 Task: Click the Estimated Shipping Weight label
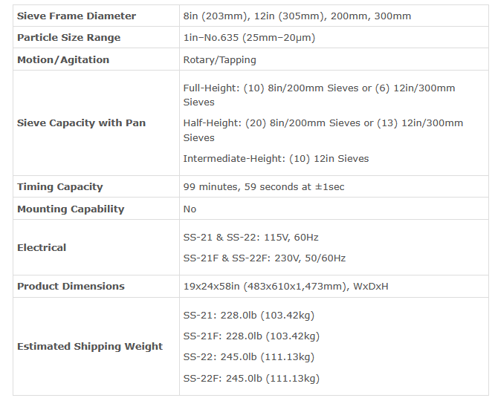click(x=90, y=346)
